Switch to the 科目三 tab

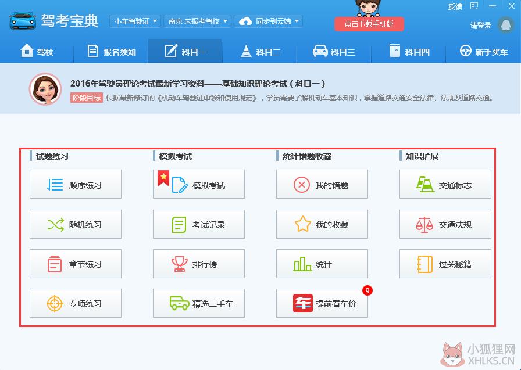tap(334, 52)
